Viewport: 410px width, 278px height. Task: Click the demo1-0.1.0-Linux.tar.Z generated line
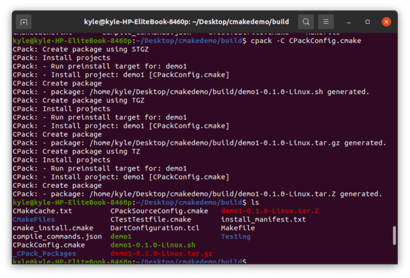(x=197, y=194)
